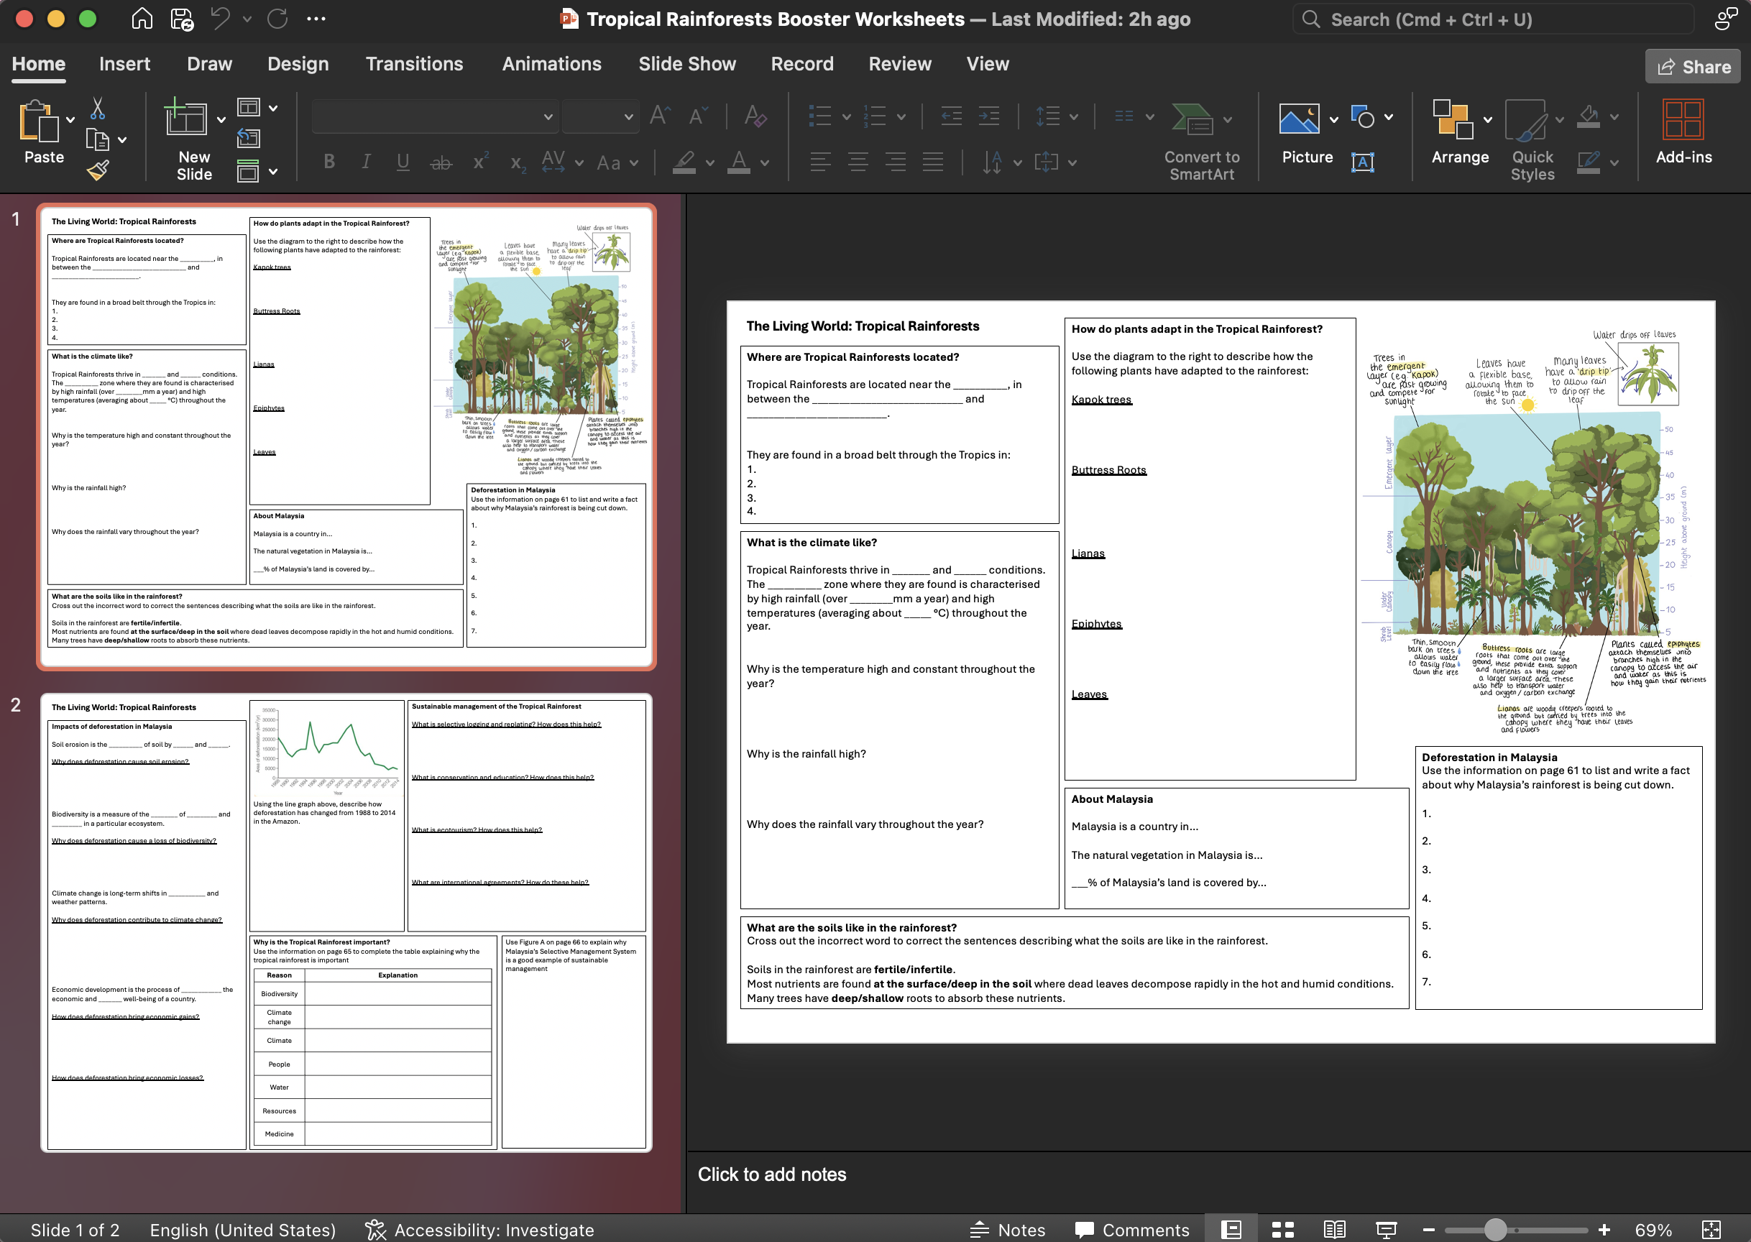Click the Format Painter brush icon
Viewport: 1751px width, 1242px height.
point(98,170)
